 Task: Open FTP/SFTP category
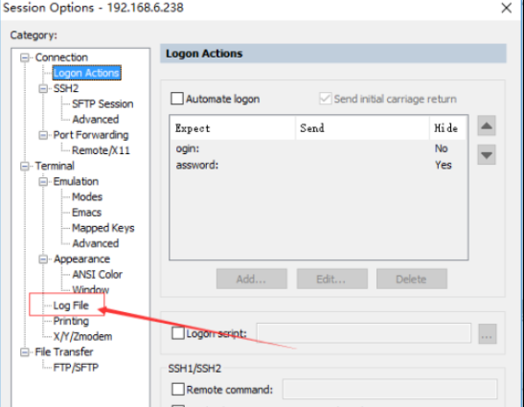[x=76, y=368]
